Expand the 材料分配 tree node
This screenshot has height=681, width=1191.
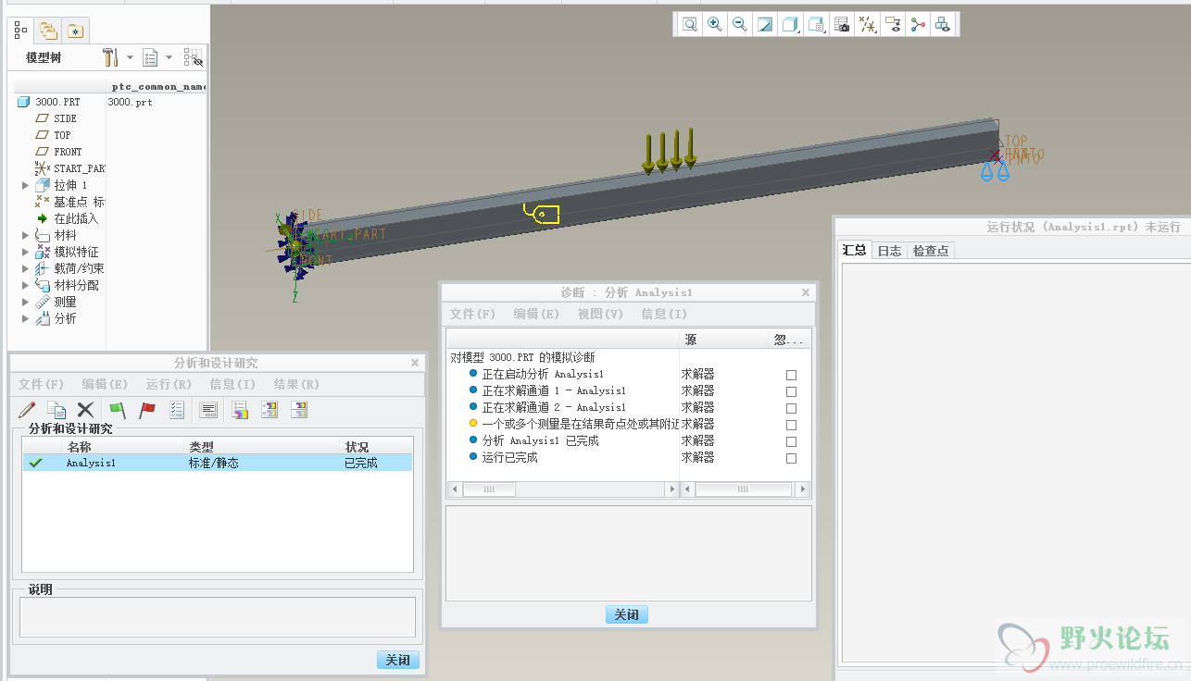pyautogui.click(x=25, y=285)
